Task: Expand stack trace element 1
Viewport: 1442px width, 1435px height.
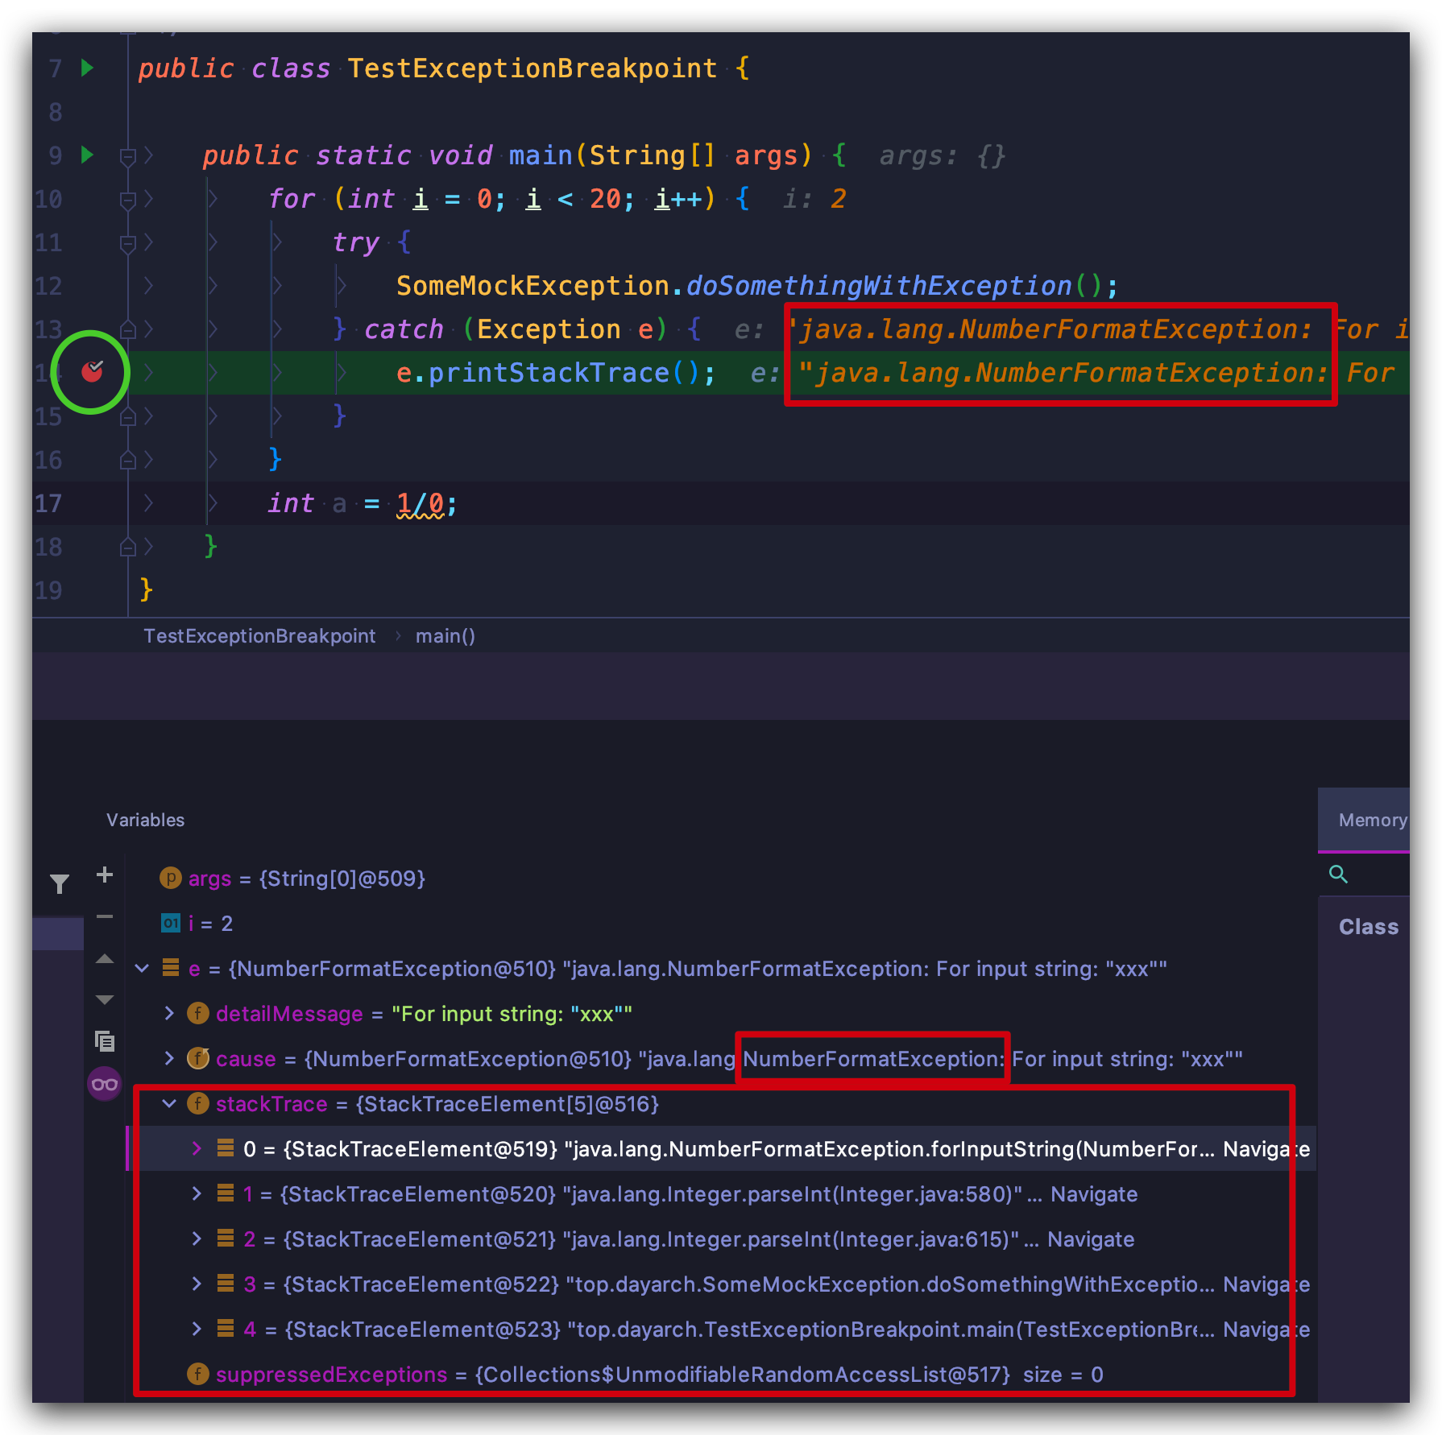Action: (197, 1193)
